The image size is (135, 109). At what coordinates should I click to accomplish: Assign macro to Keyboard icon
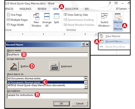point(54,66)
